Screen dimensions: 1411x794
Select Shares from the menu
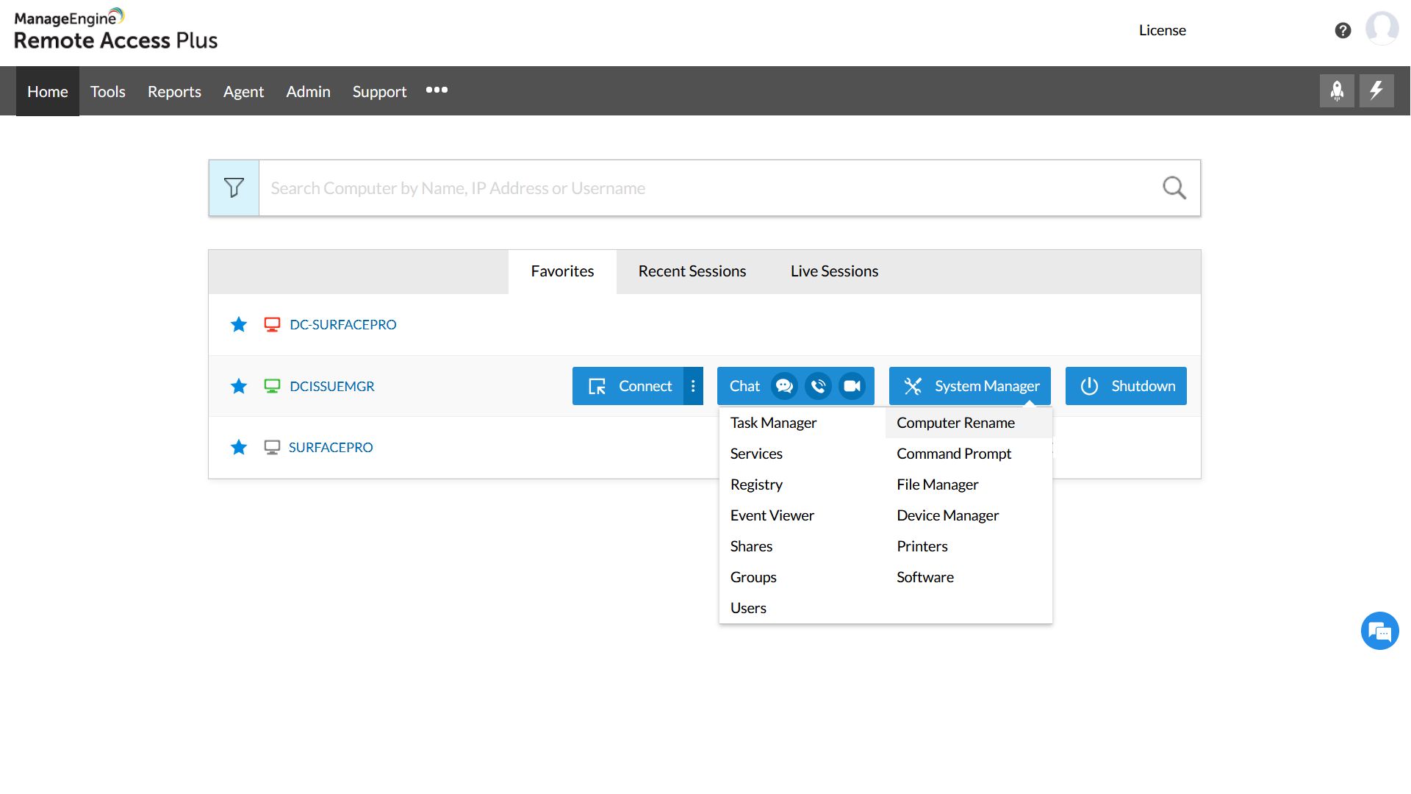point(751,546)
